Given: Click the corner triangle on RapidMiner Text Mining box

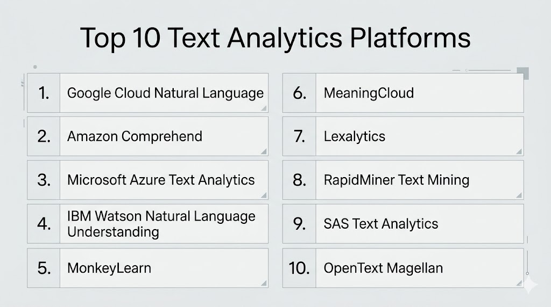Looking at the screenshot, I should pos(519,195).
